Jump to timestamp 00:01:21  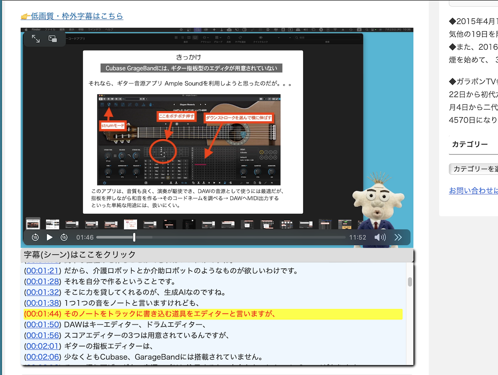pyautogui.click(x=42, y=271)
